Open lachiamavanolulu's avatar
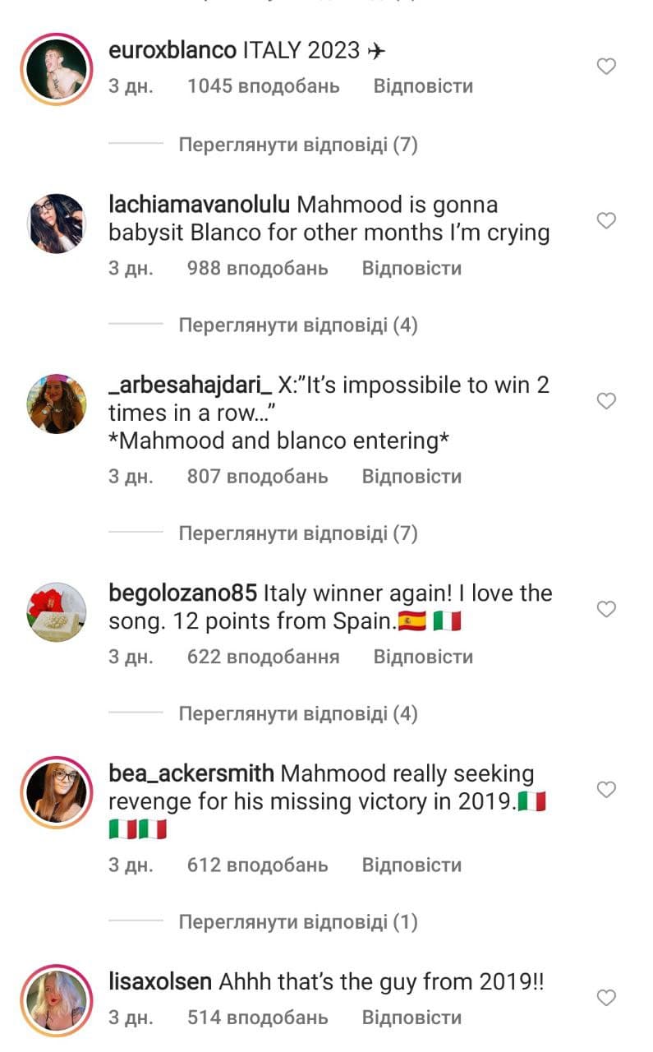 57,223
